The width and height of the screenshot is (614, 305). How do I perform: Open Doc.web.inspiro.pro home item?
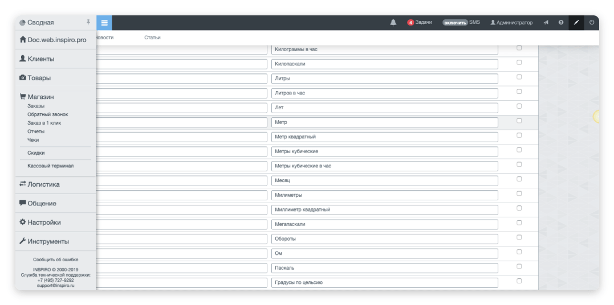tap(56, 40)
